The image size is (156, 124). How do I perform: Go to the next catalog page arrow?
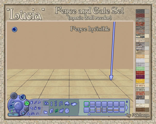[127, 108]
